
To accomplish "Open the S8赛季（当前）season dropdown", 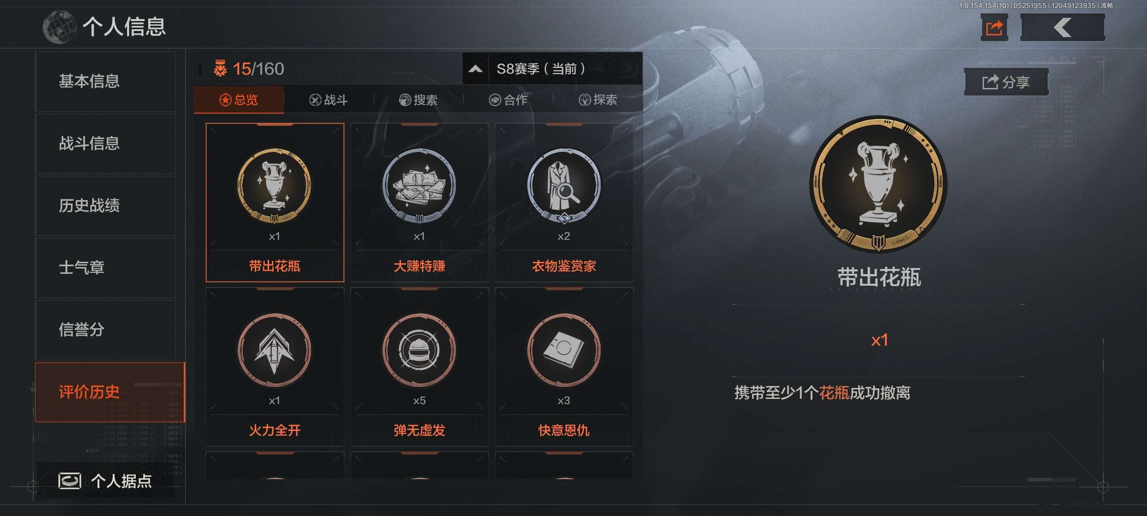I will [552, 69].
